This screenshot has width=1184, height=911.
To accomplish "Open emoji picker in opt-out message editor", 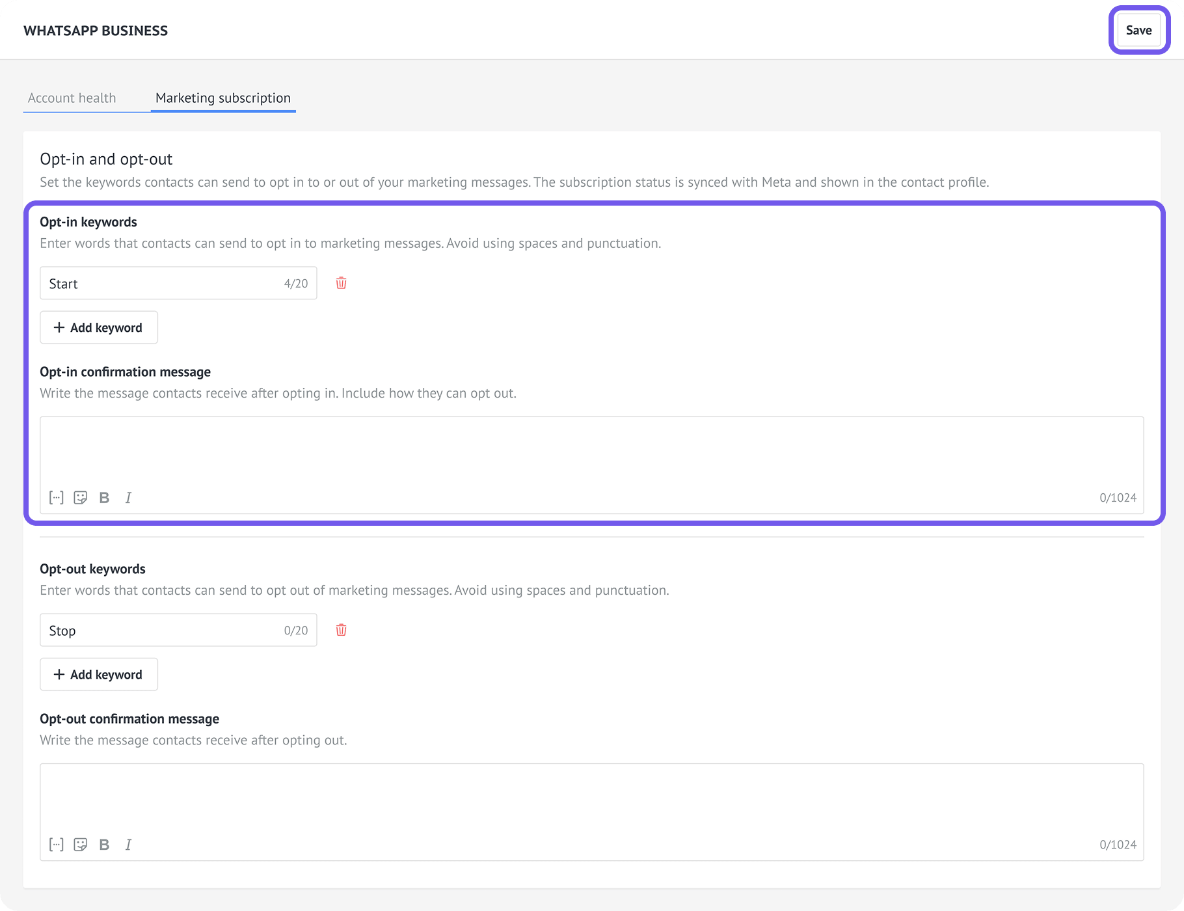I will pos(81,845).
